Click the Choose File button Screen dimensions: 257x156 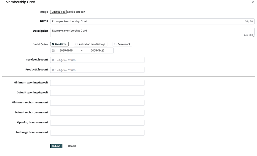pyautogui.click(x=58, y=12)
